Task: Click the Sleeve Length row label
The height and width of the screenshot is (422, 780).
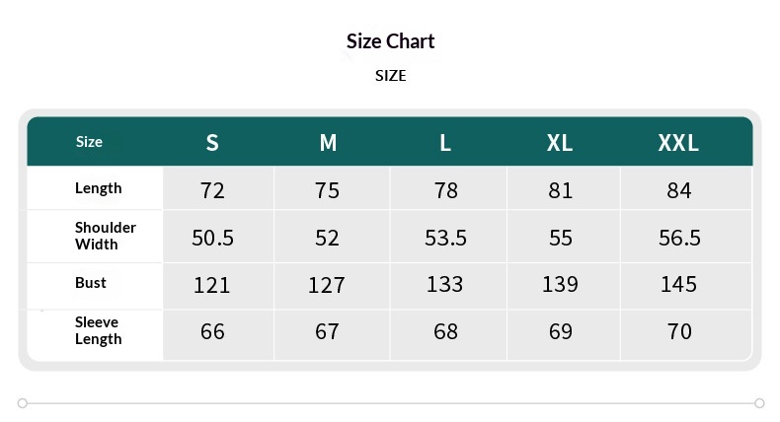Action: [98, 330]
